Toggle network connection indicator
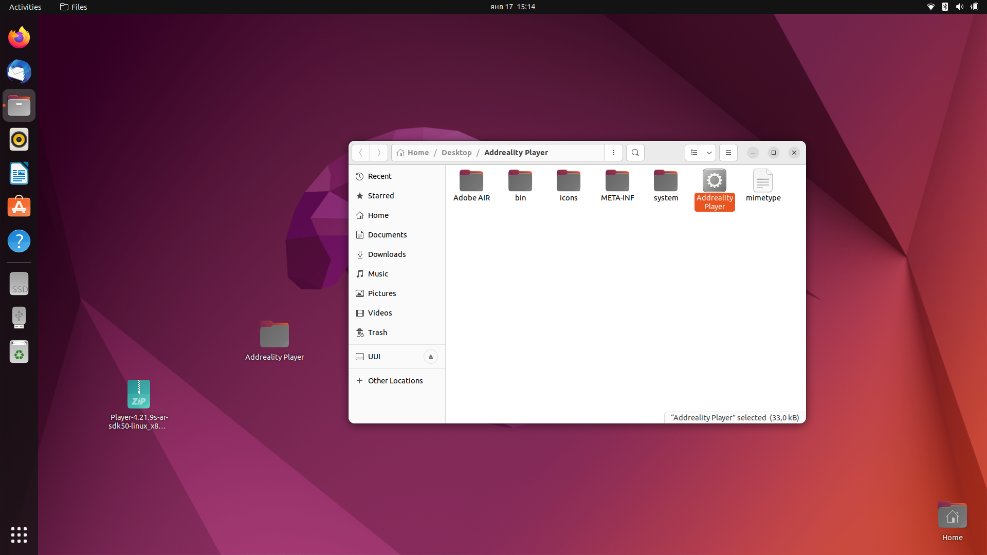 (x=931, y=7)
